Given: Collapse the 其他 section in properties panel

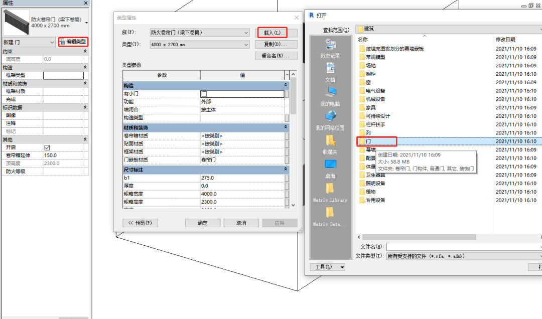Looking at the screenshot, I should 85,139.
